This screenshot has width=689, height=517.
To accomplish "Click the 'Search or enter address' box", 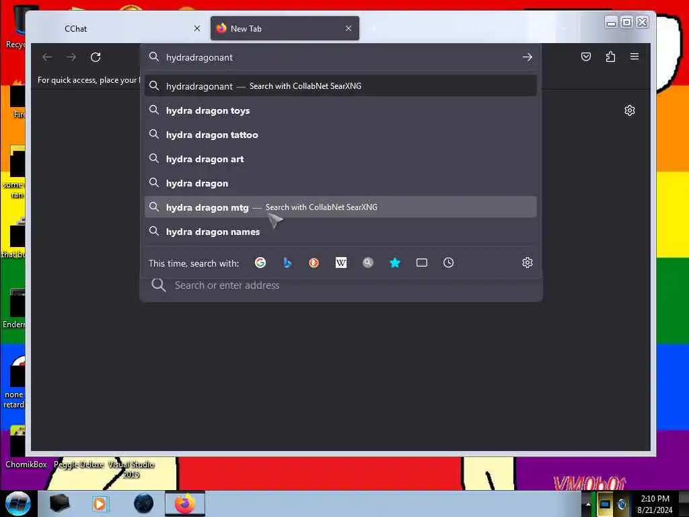I will [x=340, y=285].
